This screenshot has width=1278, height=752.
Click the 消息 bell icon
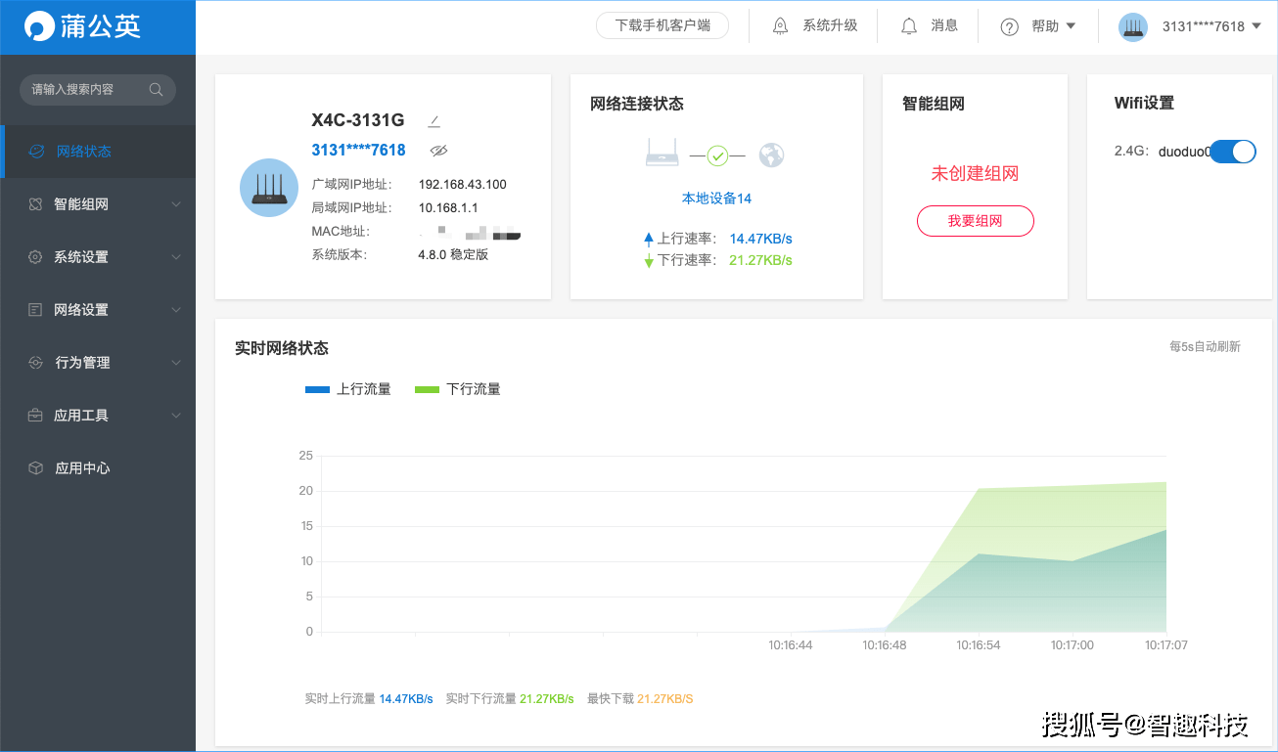(909, 26)
